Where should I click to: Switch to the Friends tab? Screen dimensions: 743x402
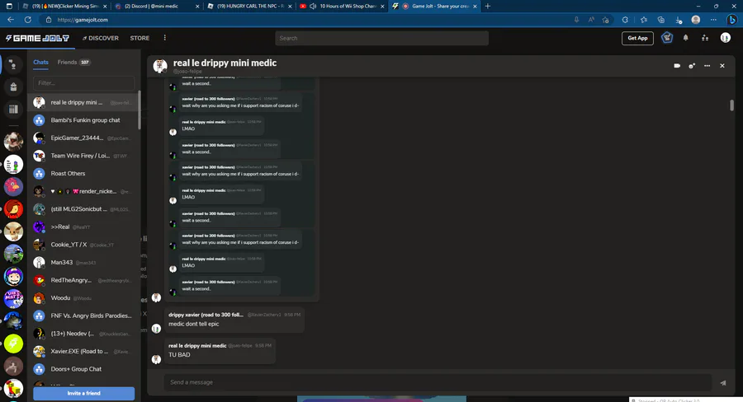coord(73,62)
